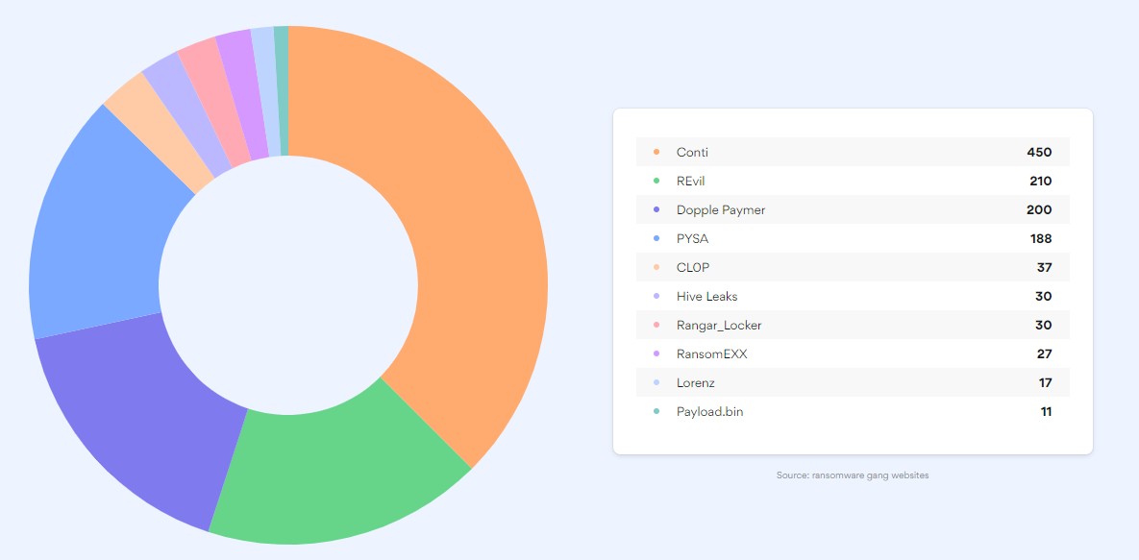Click the Dopple Paymer value 200
1139x560 pixels.
click(1039, 210)
